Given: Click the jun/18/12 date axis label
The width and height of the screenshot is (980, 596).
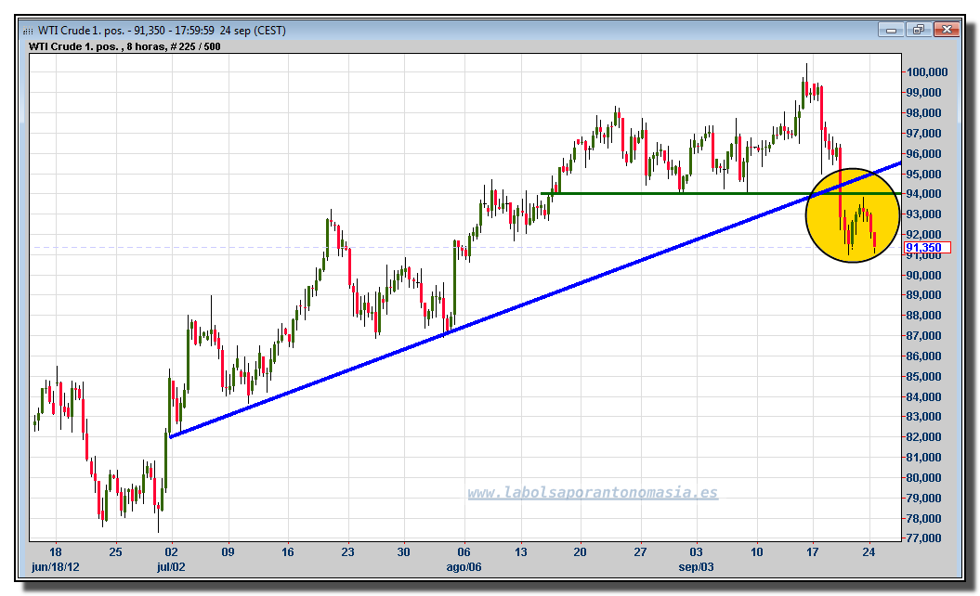Looking at the screenshot, I should coord(56,566).
